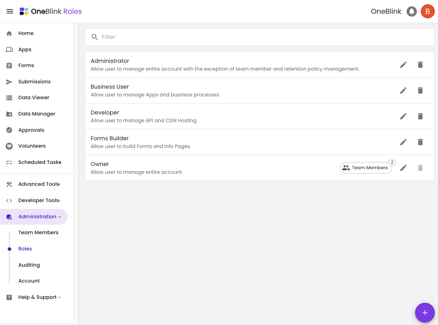Open Team Members chip on Owner role
Viewport: 438px width, 325px height.
(x=366, y=168)
